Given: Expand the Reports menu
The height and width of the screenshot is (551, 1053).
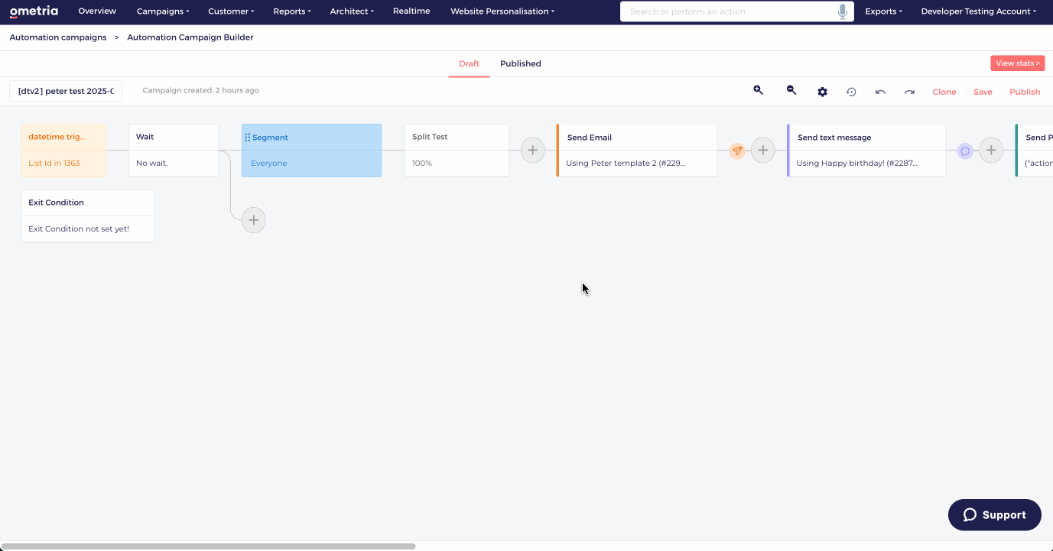Looking at the screenshot, I should (x=292, y=11).
